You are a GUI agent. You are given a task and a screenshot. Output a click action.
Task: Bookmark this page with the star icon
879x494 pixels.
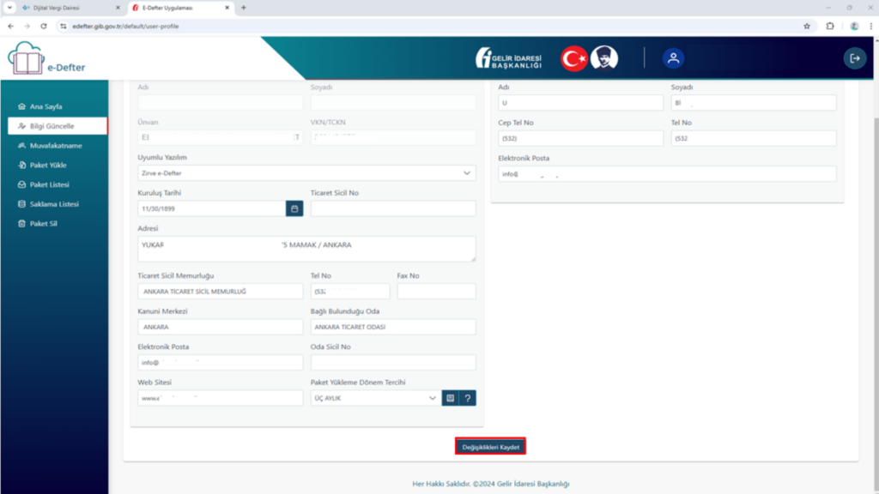807,27
